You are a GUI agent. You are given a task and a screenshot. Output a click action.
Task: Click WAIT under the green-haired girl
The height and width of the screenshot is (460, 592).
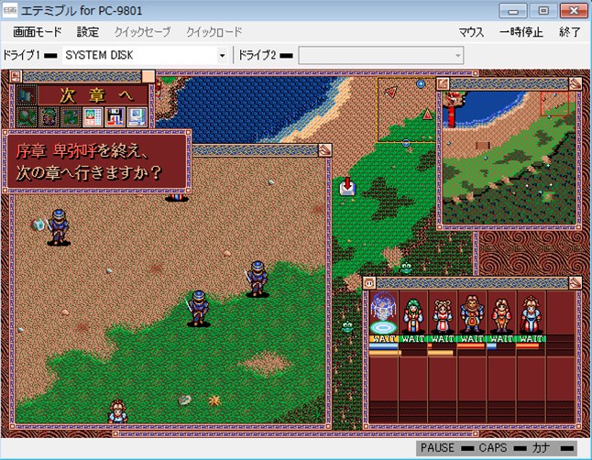(413, 339)
